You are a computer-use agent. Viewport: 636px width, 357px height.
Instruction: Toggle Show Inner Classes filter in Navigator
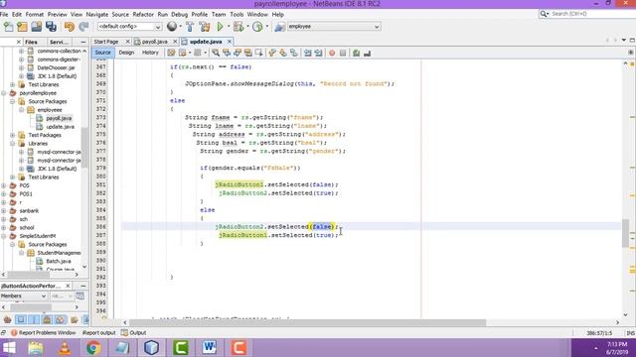(61, 320)
